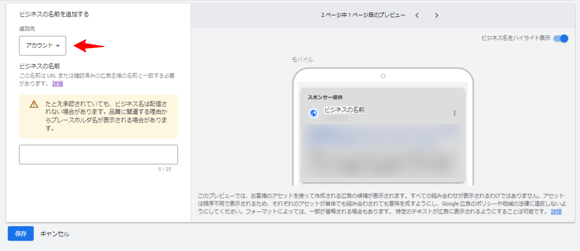The height and width of the screenshot is (251, 580).
Task: Click the スポンサー提供 label in preview
Action: coord(325,97)
